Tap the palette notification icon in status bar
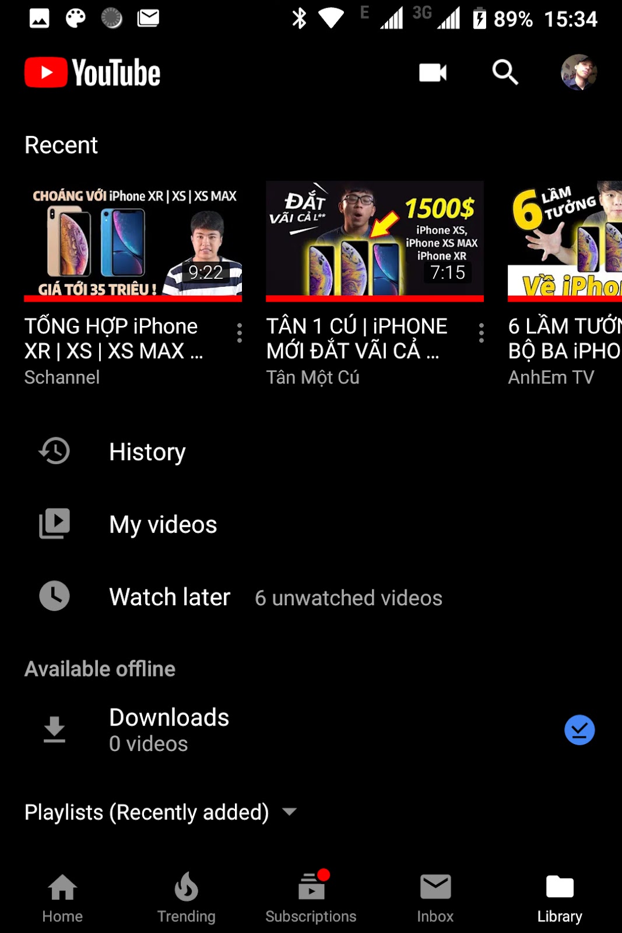The width and height of the screenshot is (622, 933). (75, 18)
